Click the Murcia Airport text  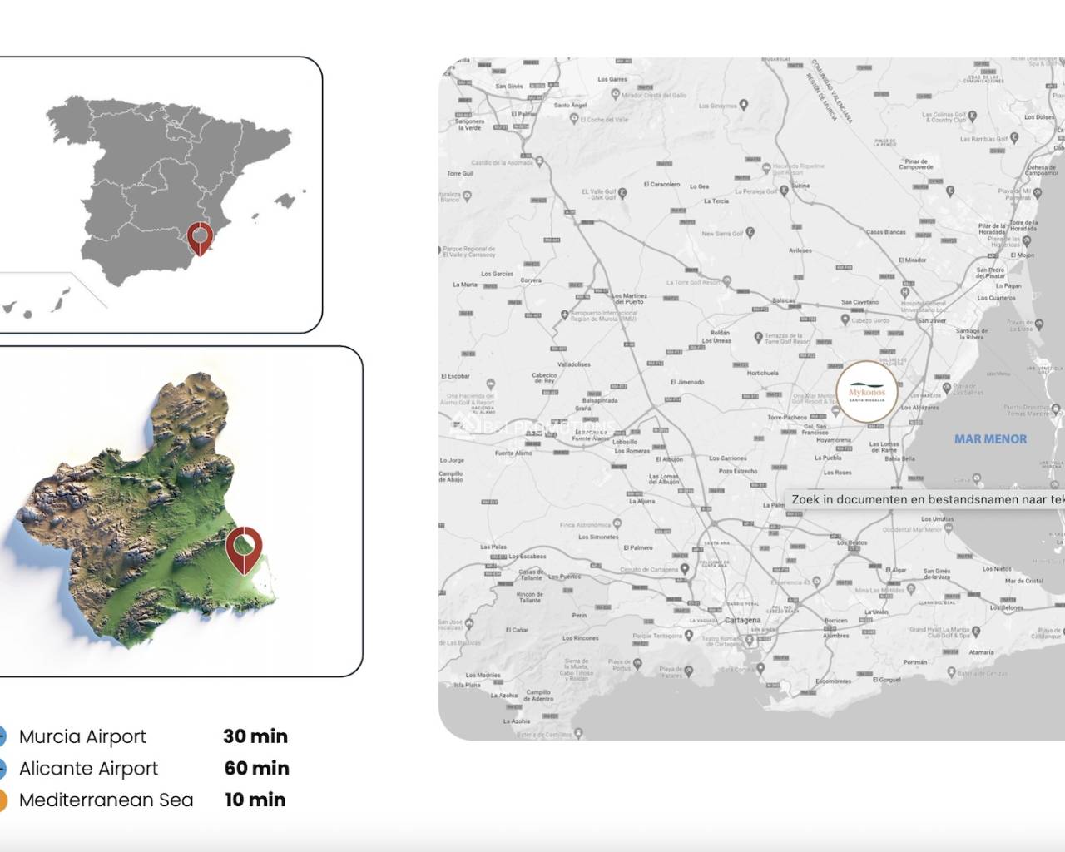point(82,736)
